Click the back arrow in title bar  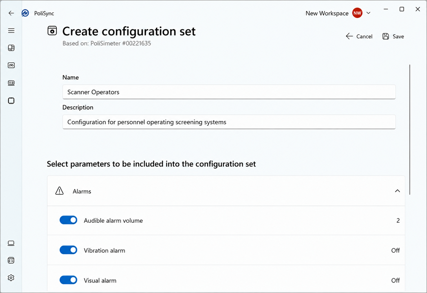[x=11, y=13]
